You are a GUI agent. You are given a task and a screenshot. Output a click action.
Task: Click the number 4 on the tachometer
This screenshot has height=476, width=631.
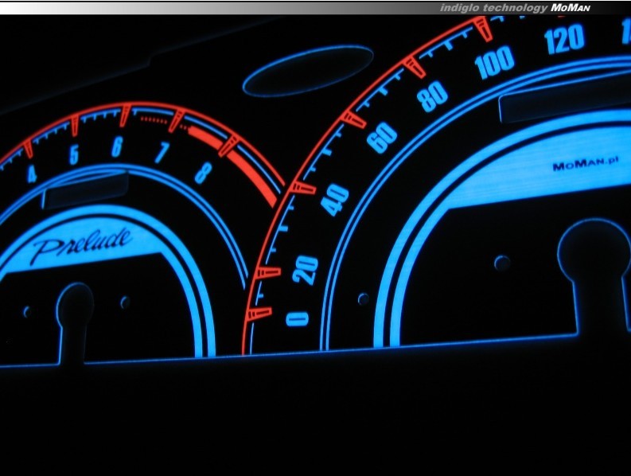[32, 174]
